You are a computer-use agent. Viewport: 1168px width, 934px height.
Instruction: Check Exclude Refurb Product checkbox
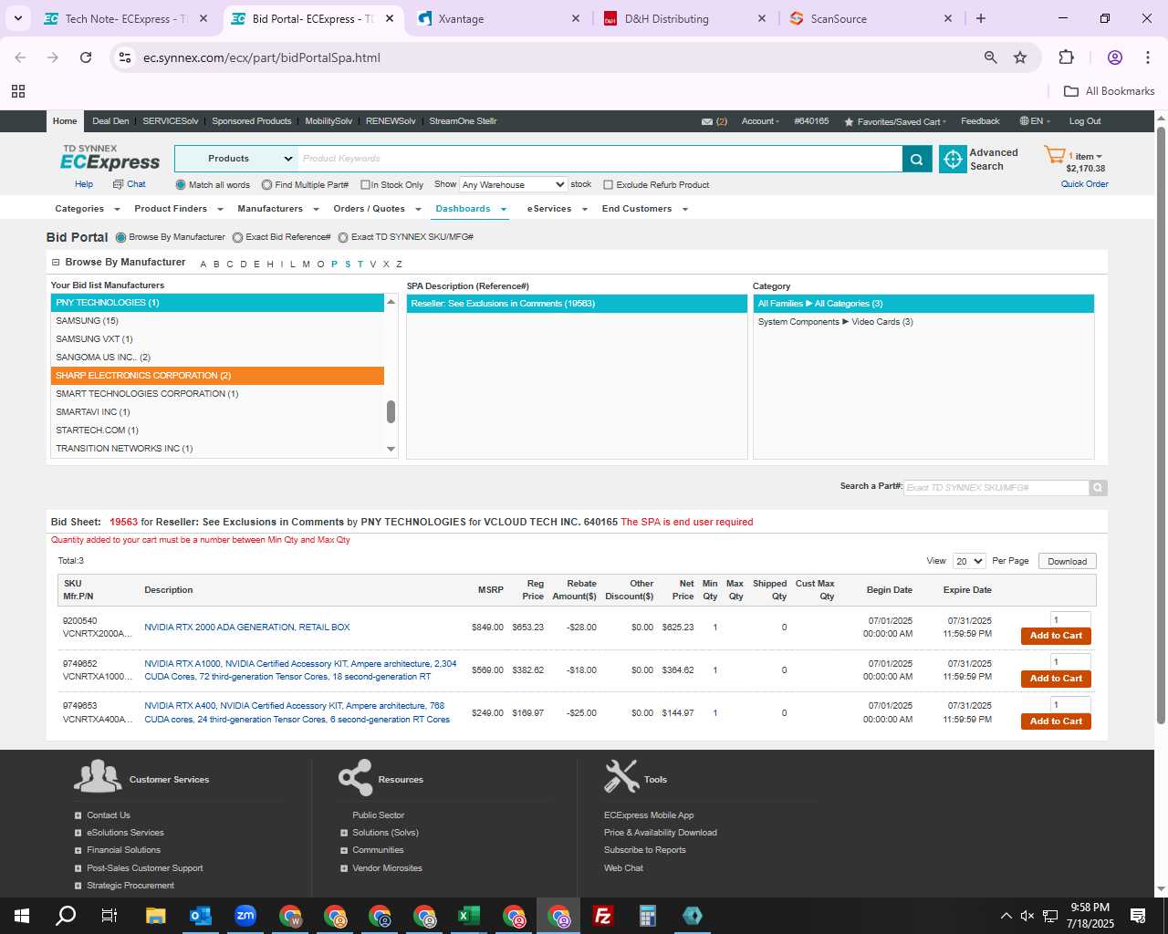[608, 185]
